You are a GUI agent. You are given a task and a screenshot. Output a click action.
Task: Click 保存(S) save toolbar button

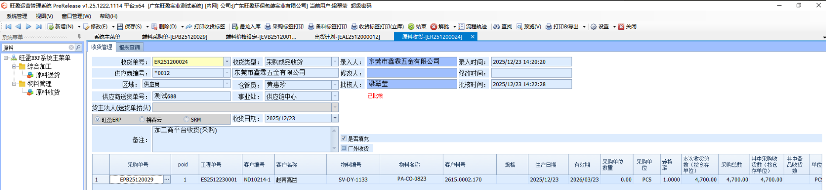tap(130, 27)
